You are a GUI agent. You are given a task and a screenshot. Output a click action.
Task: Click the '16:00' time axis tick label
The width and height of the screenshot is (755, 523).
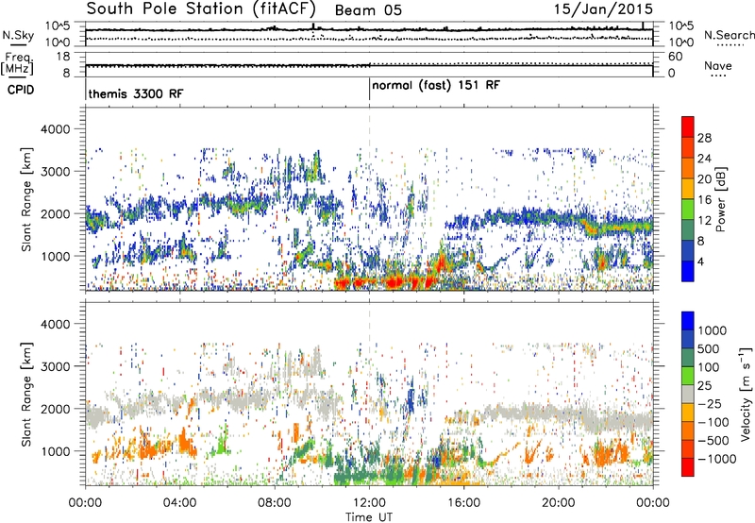[x=463, y=503]
